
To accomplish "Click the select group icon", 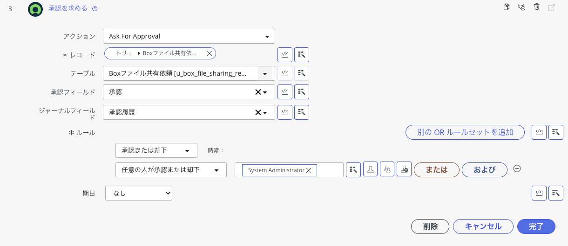I will pyautogui.click(x=387, y=170).
